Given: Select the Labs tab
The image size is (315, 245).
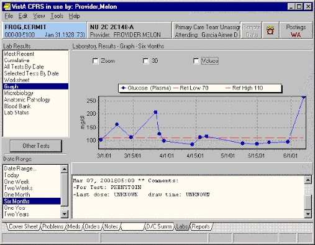Looking at the screenshot, I should click(x=182, y=226).
